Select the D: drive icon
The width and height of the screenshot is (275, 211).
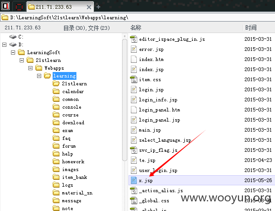pyautogui.click(x=13, y=44)
